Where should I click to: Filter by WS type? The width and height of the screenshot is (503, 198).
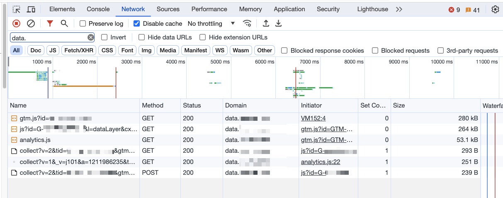(220, 51)
